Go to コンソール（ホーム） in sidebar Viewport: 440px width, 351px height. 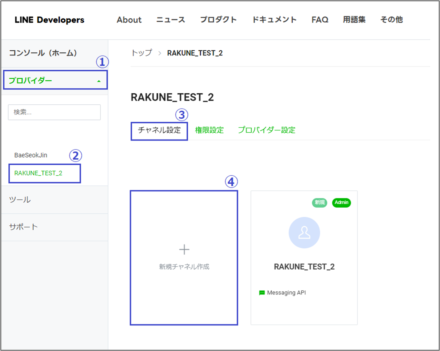pyautogui.click(x=43, y=53)
